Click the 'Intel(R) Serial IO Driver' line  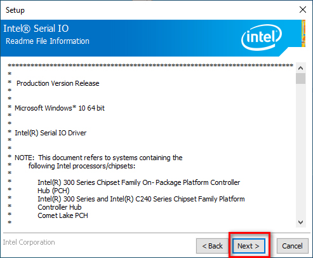[x=50, y=133]
